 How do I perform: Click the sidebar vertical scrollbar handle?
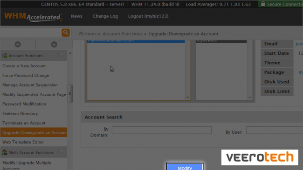(x=70, y=93)
